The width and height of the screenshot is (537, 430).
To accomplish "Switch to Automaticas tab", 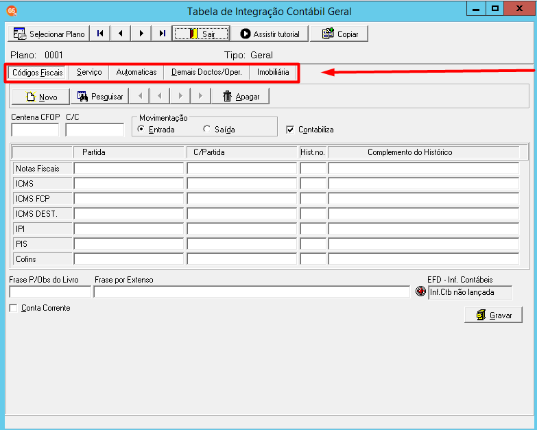I will click(x=136, y=72).
